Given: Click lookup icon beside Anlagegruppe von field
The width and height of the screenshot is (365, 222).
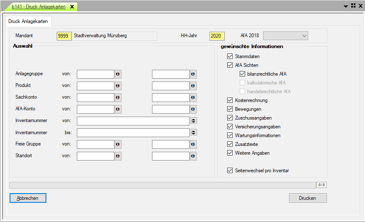Looking at the screenshot, I should coord(118,74).
